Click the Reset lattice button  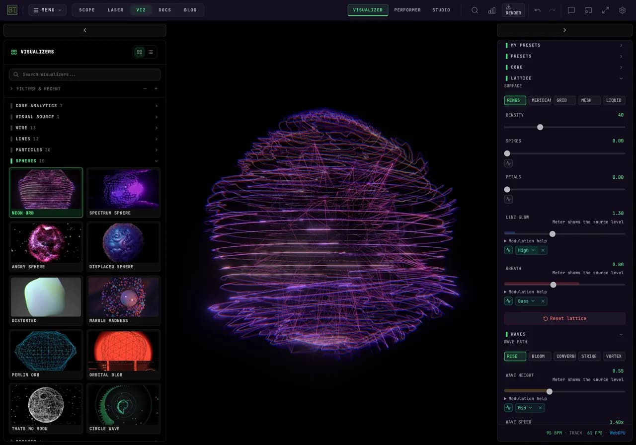point(564,318)
